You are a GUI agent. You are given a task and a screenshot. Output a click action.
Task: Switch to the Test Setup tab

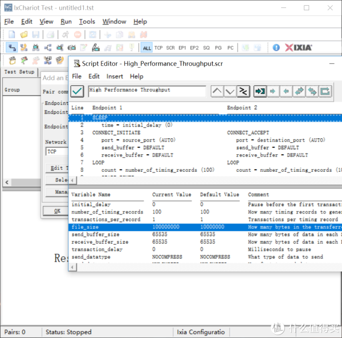19,72
